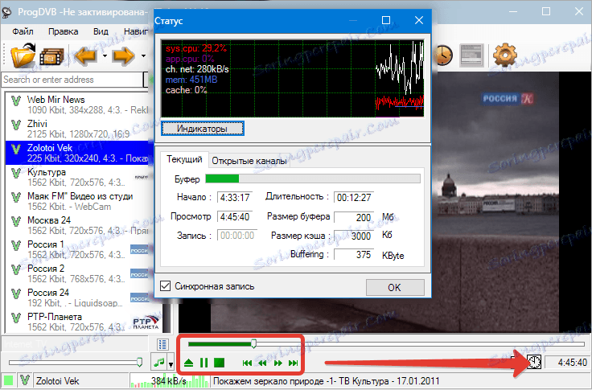
Task: Skip to start with the previous button
Action: click(247, 363)
